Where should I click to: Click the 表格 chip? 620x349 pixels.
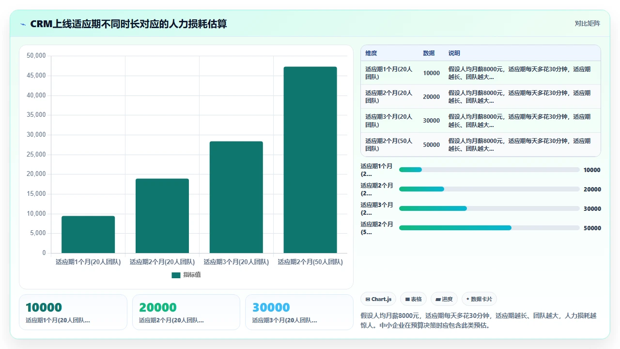pyautogui.click(x=414, y=299)
